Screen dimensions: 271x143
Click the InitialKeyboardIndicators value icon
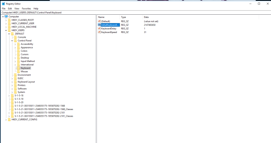[99, 25]
